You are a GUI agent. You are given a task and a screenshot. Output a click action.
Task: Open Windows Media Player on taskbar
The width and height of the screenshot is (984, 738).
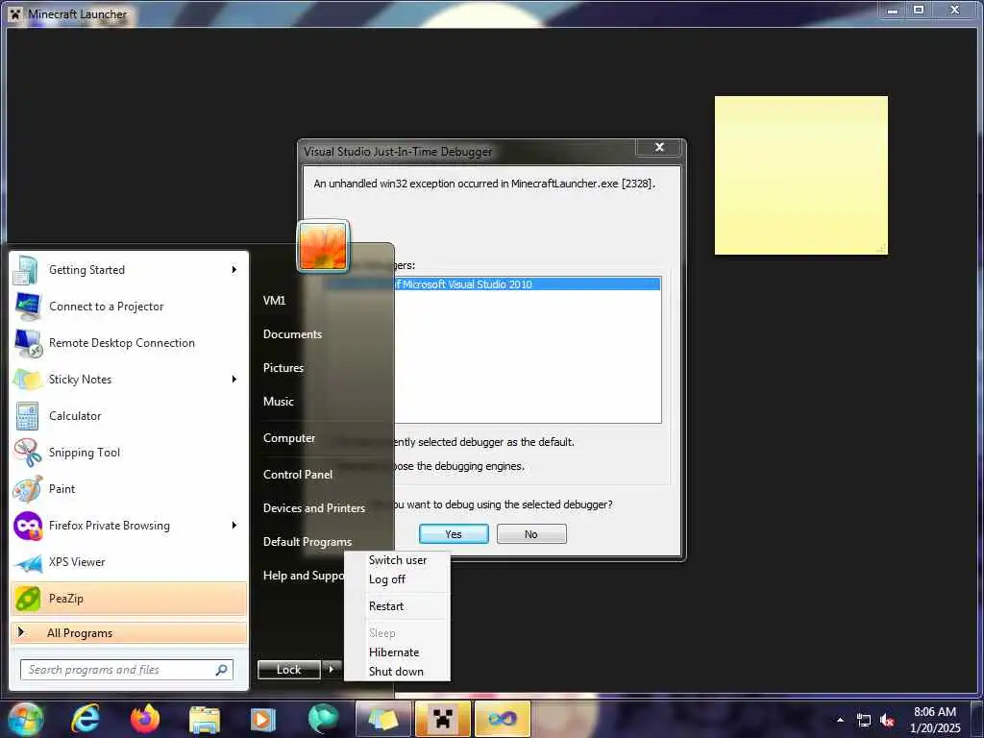pos(263,719)
